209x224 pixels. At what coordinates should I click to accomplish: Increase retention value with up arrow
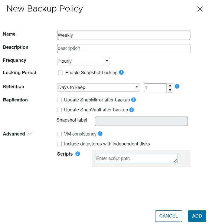coord(170,85)
